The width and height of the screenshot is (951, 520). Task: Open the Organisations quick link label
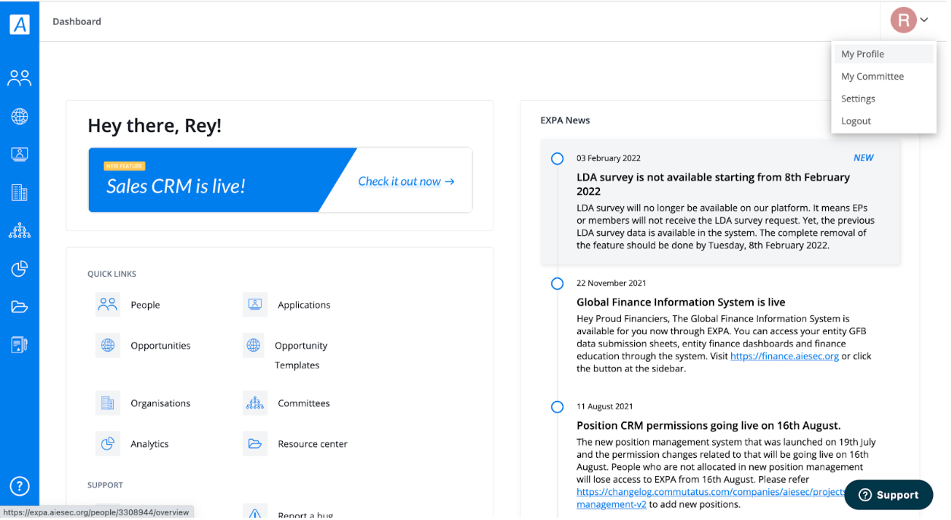161,403
